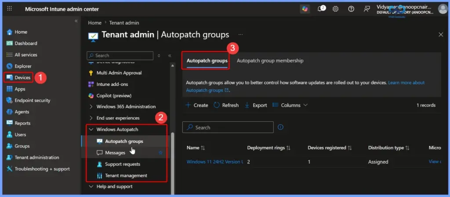
Task: Click the Autopatch groups search field
Action: pos(228,127)
